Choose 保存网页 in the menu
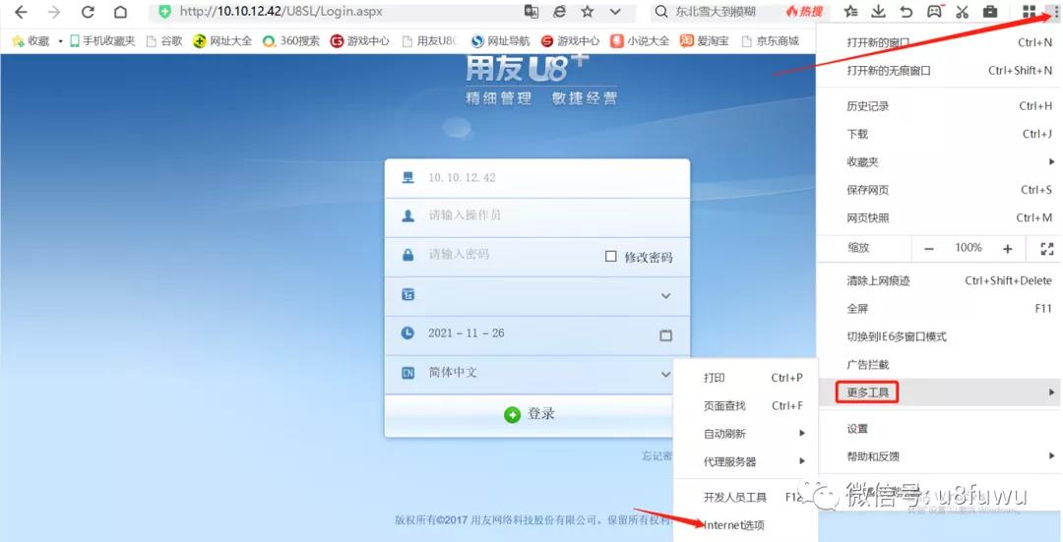The width and height of the screenshot is (1063, 542). (x=939, y=191)
